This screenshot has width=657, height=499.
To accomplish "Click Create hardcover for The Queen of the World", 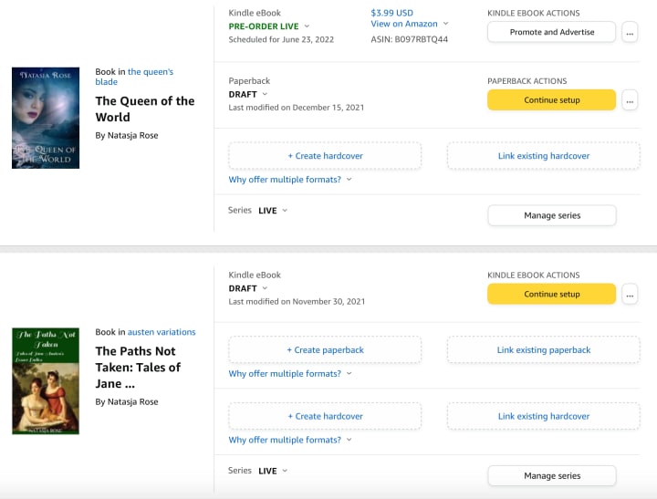I will (x=325, y=156).
